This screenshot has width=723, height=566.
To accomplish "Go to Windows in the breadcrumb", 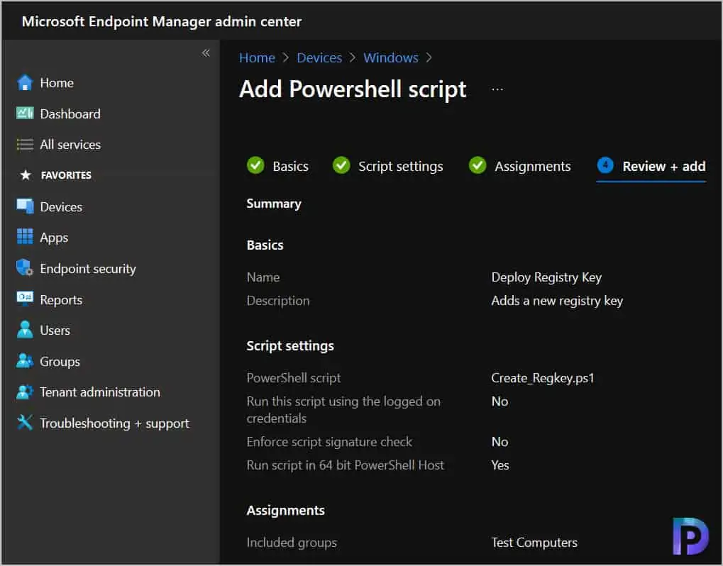I will 390,58.
